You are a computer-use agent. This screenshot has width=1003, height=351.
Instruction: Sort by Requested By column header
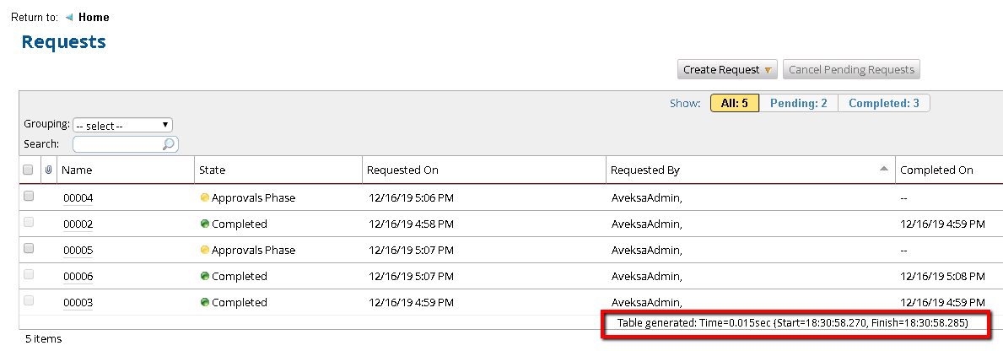tap(645, 170)
